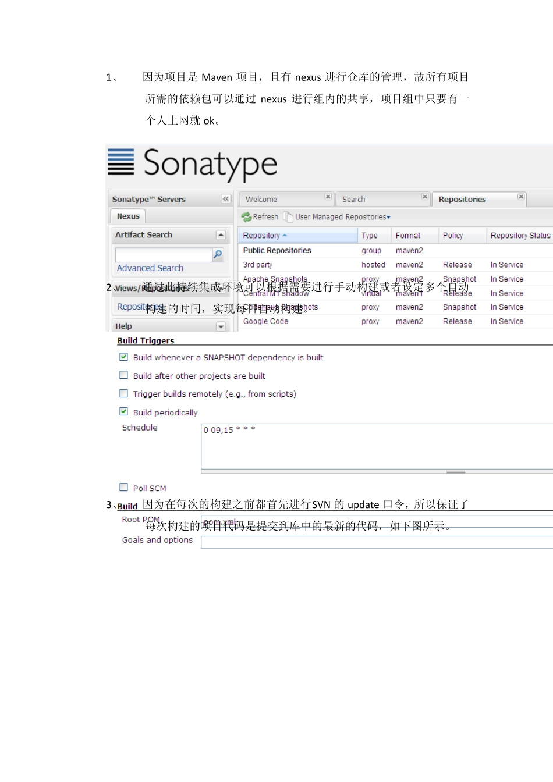Screen dimensions: 553x782
Task: Select the 3rd party repository row
Action: (396, 265)
